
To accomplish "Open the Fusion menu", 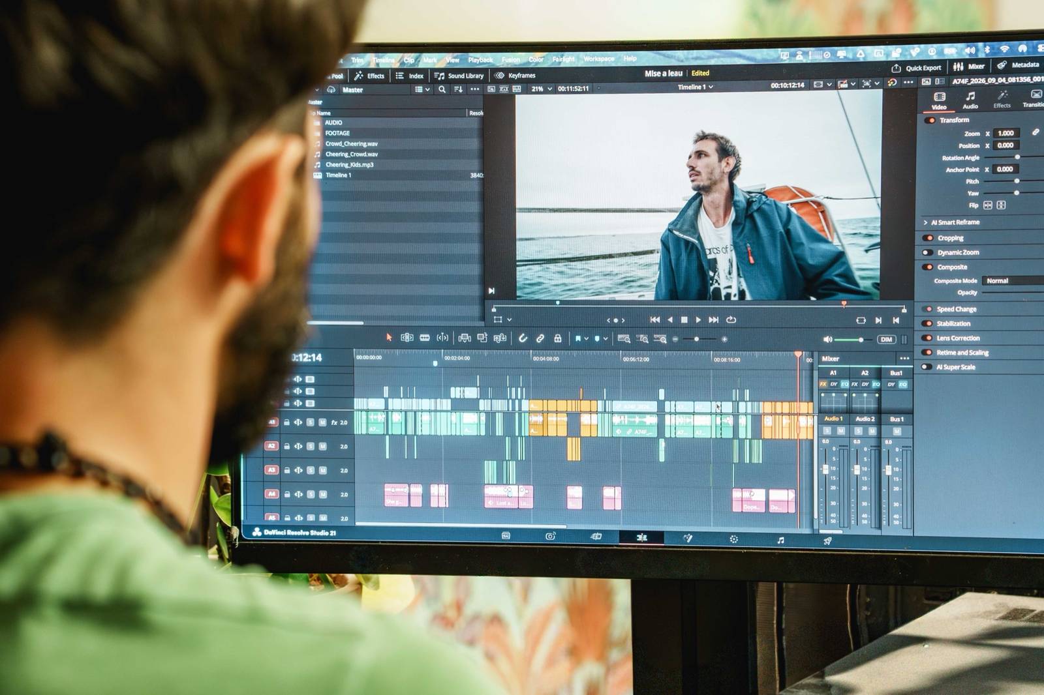I will click(x=510, y=59).
